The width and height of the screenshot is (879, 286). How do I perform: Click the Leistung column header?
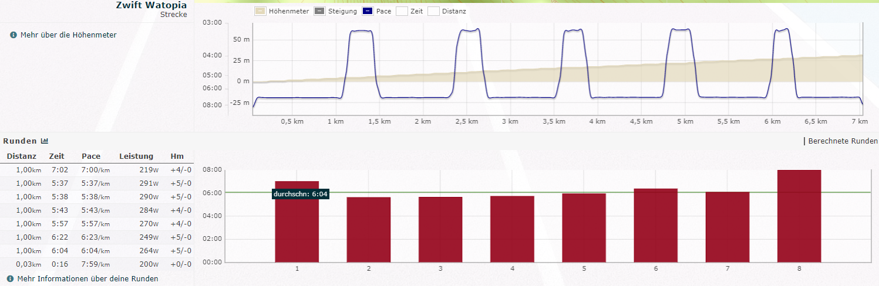tap(136, 156)
